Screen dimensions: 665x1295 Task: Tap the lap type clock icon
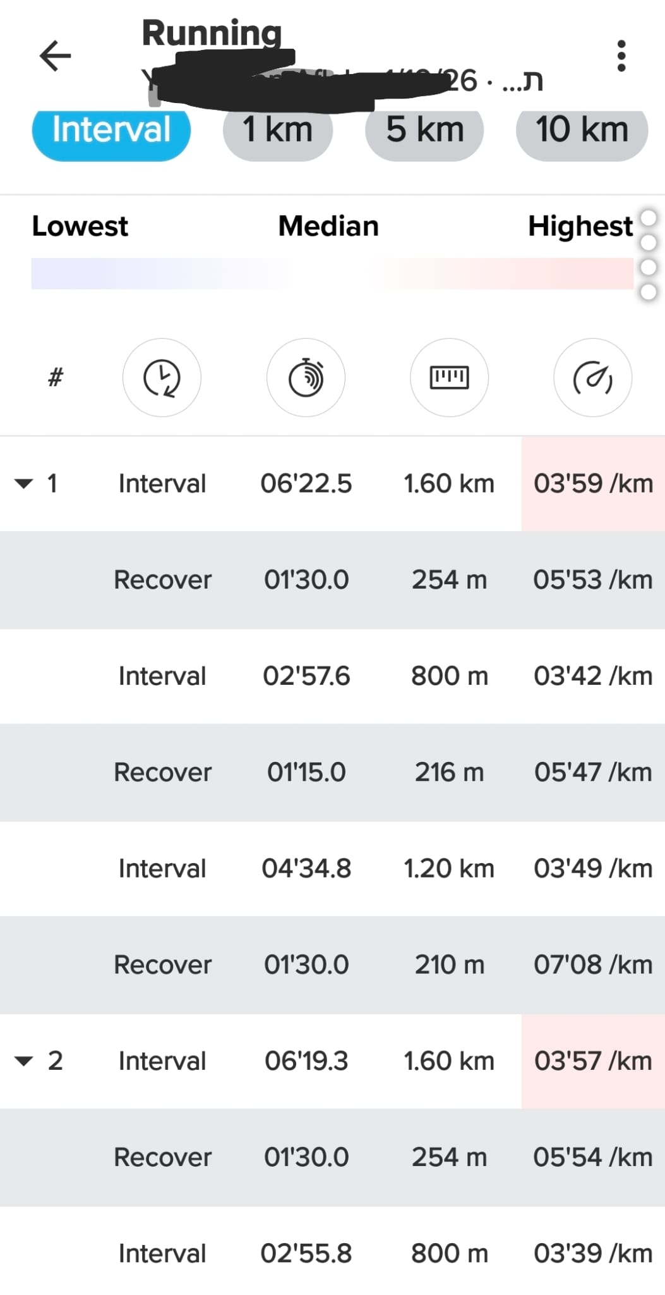point(162,377)
